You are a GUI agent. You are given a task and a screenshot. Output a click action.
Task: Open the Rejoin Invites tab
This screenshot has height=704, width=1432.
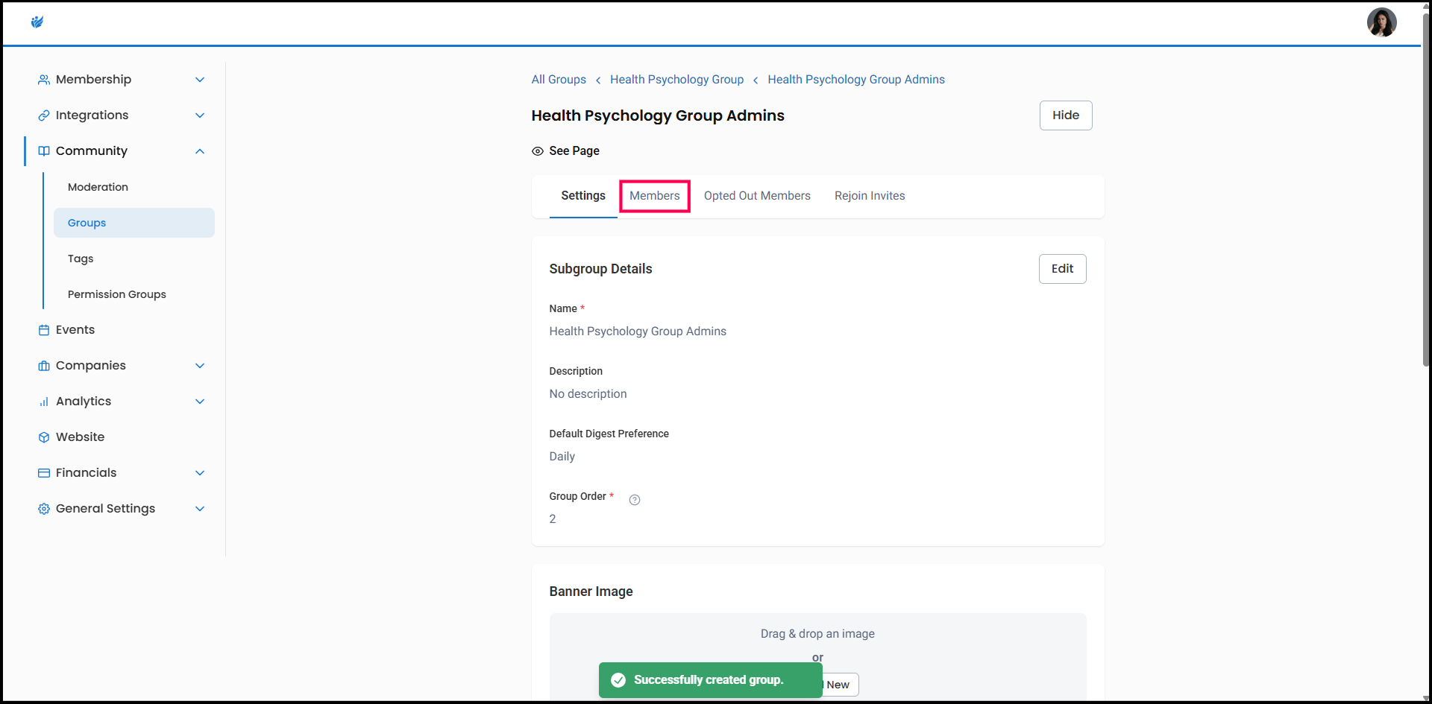(869, 196)
